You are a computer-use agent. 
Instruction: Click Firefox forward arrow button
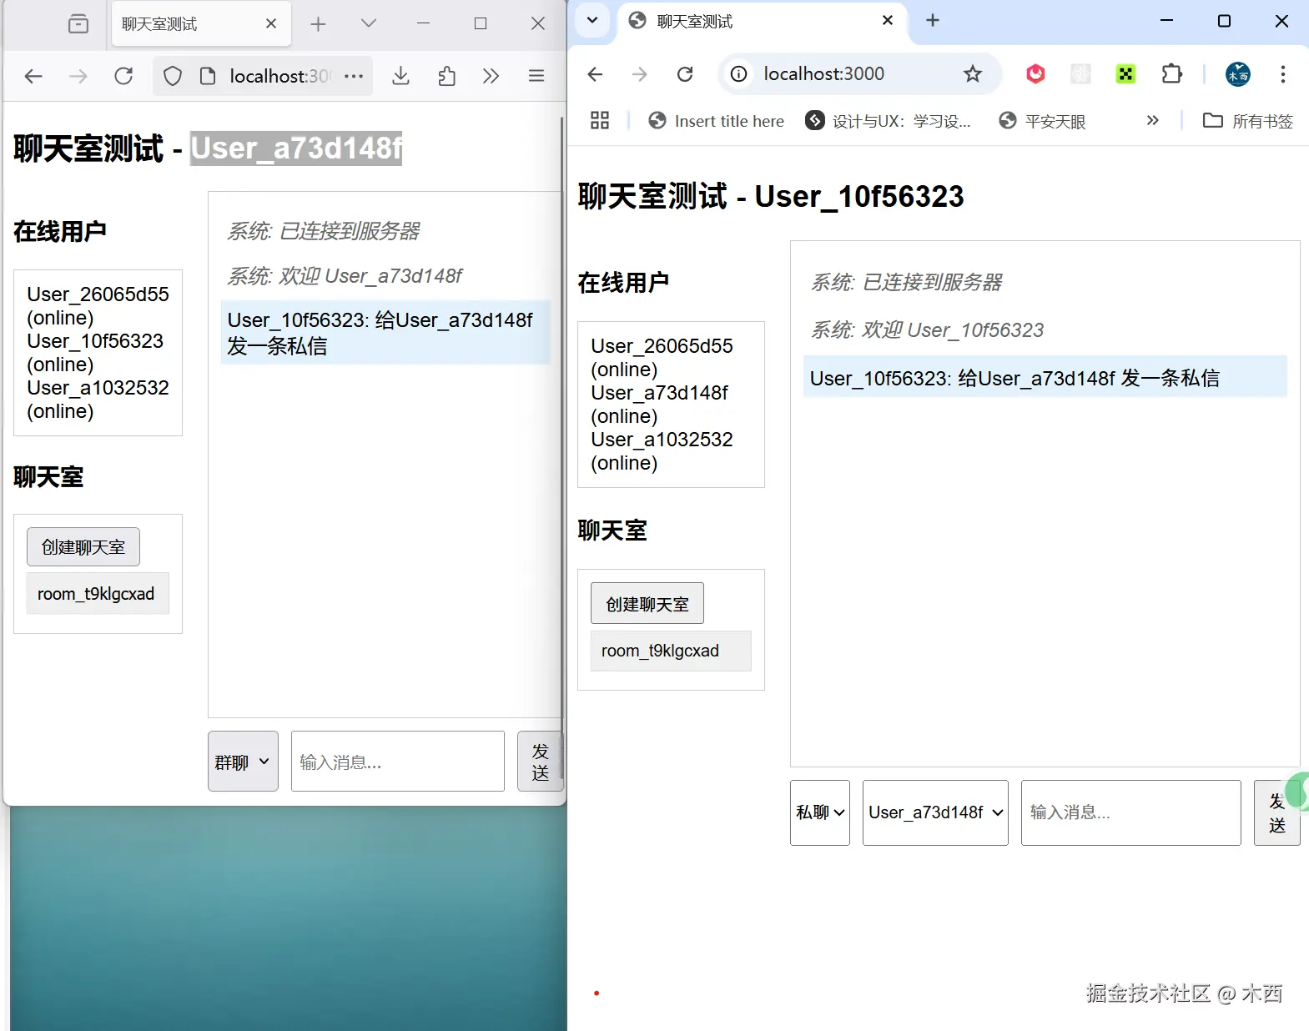(x=78, y=76)
